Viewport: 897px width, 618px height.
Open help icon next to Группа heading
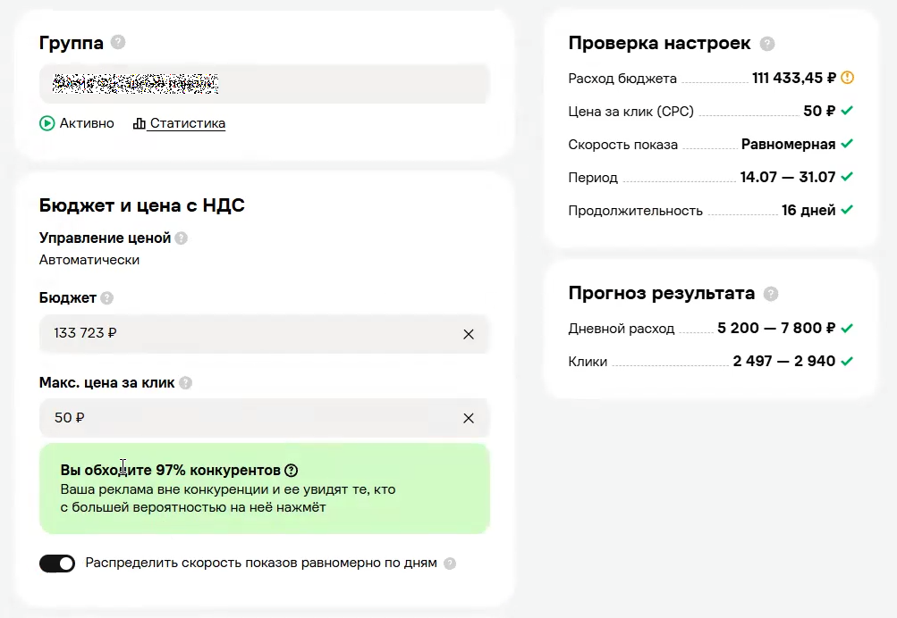pyautogui.click(x=118, y=42)
